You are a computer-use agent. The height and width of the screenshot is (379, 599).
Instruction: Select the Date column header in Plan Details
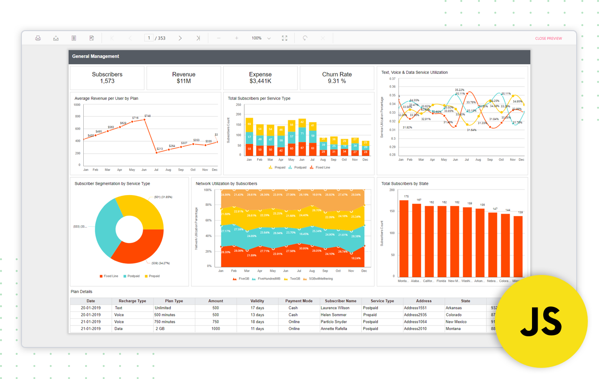pyautogui.click(x=91, y=301)
